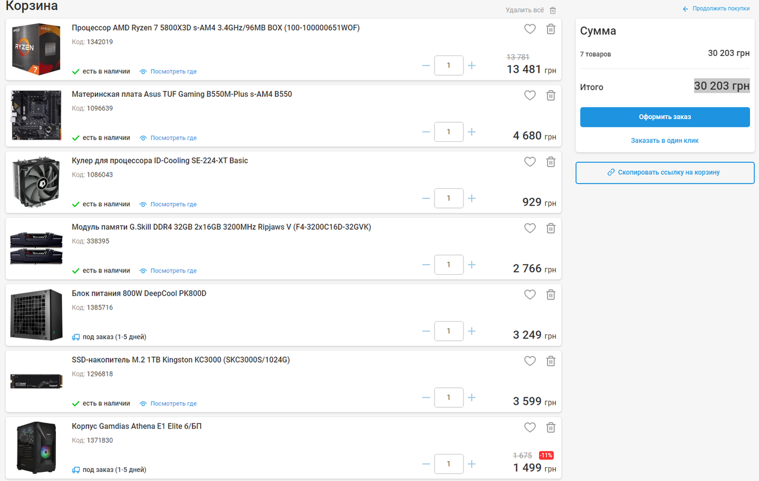Open SSD-накопитель Kingston KC3000 title
Screen dimensions: 759x481
(181, 360)
